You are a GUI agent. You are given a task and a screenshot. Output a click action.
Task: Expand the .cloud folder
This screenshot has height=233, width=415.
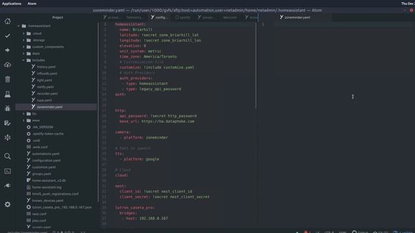pos(23,34)
